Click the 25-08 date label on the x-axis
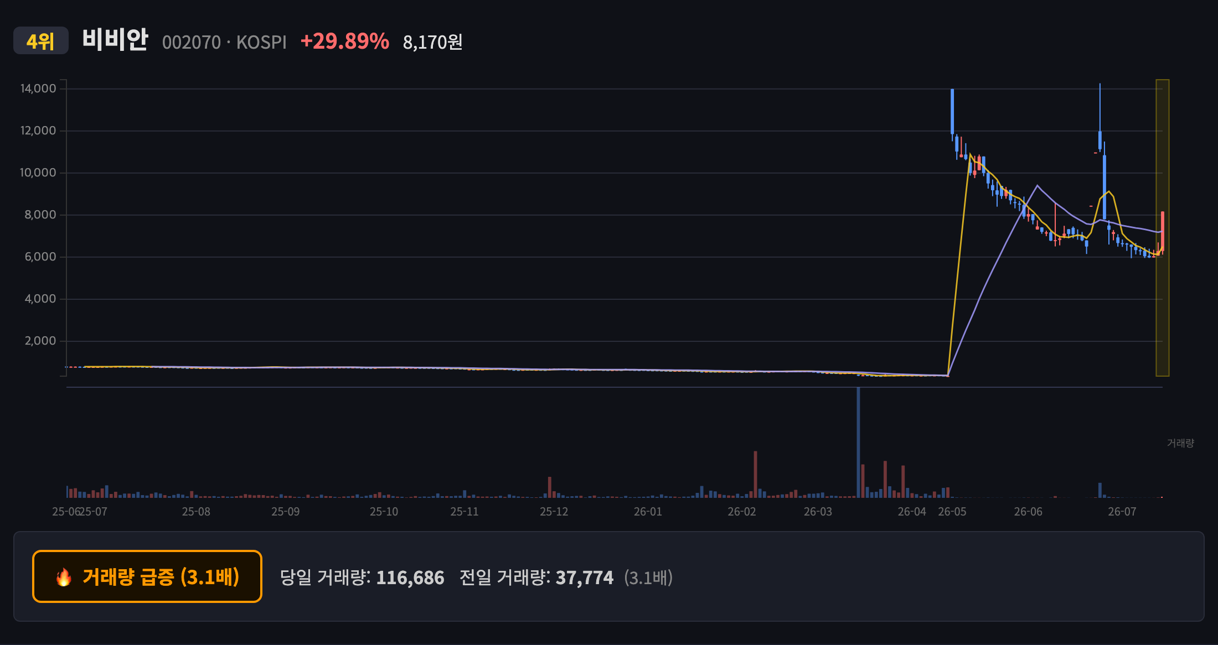1218x645 pixels. (x=196, y=512)
